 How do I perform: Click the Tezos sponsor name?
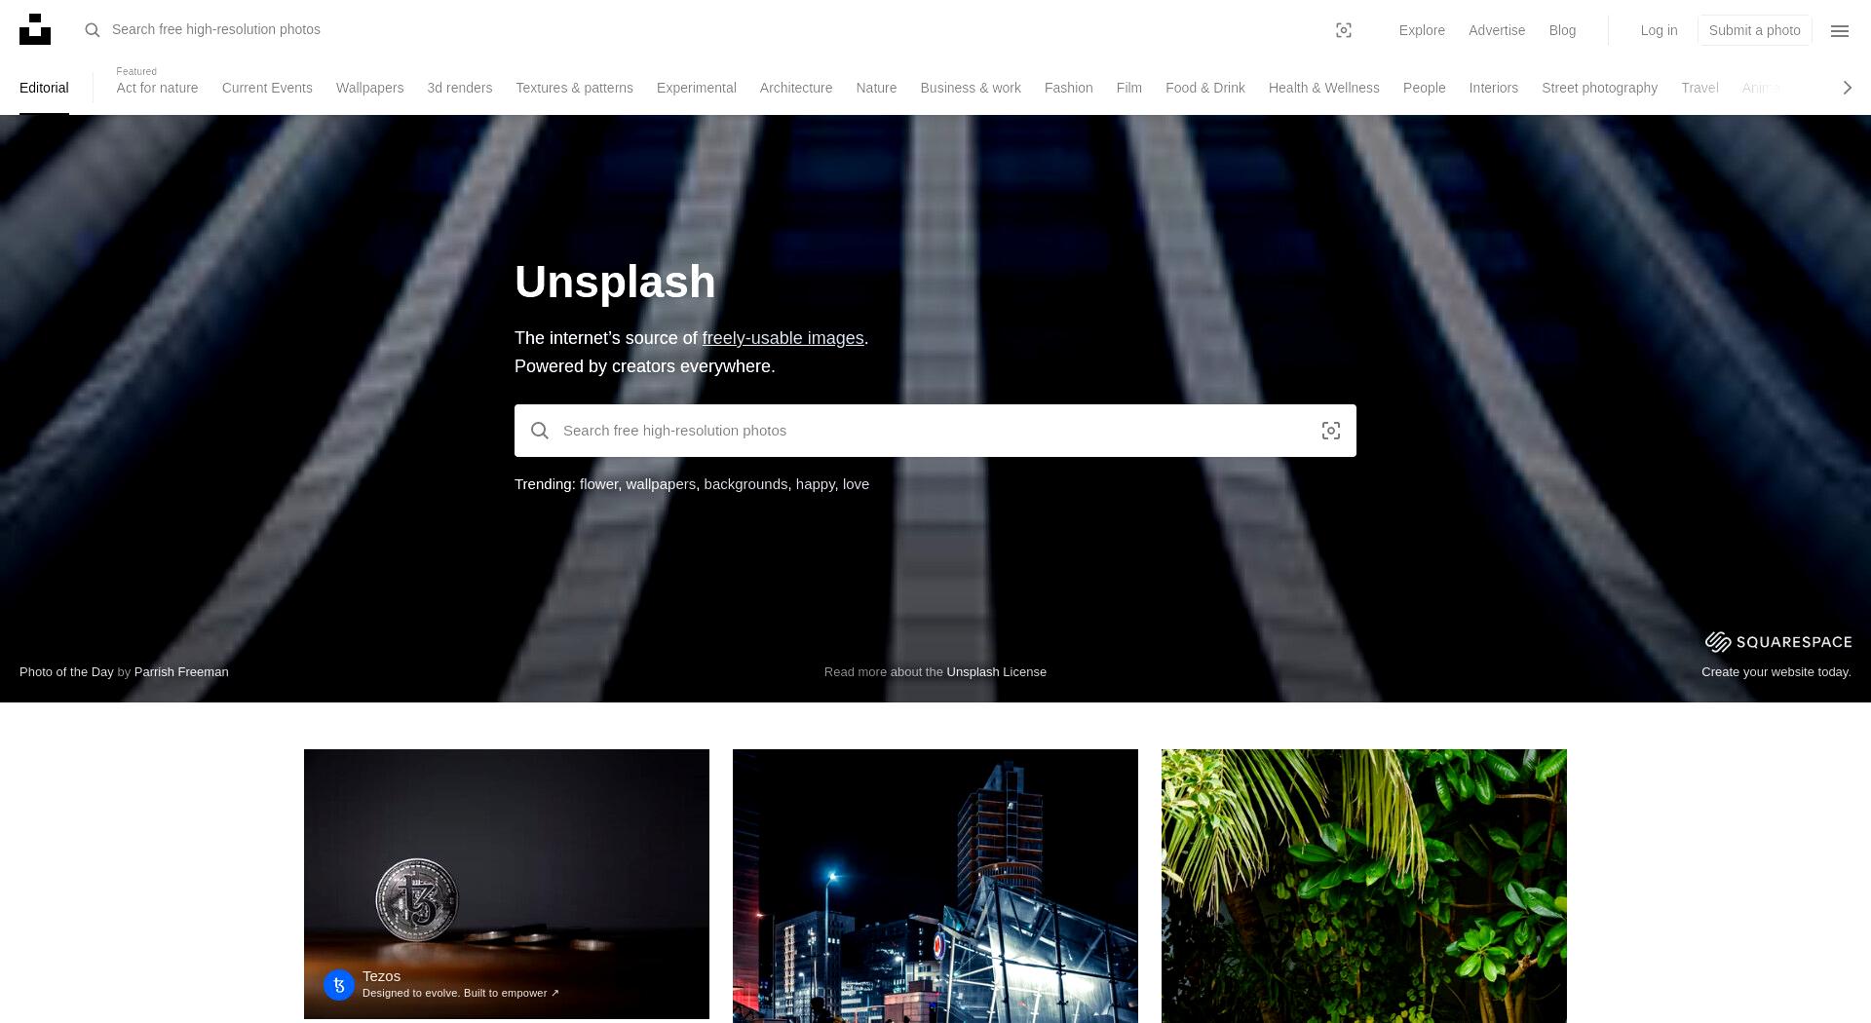(381, 976)
